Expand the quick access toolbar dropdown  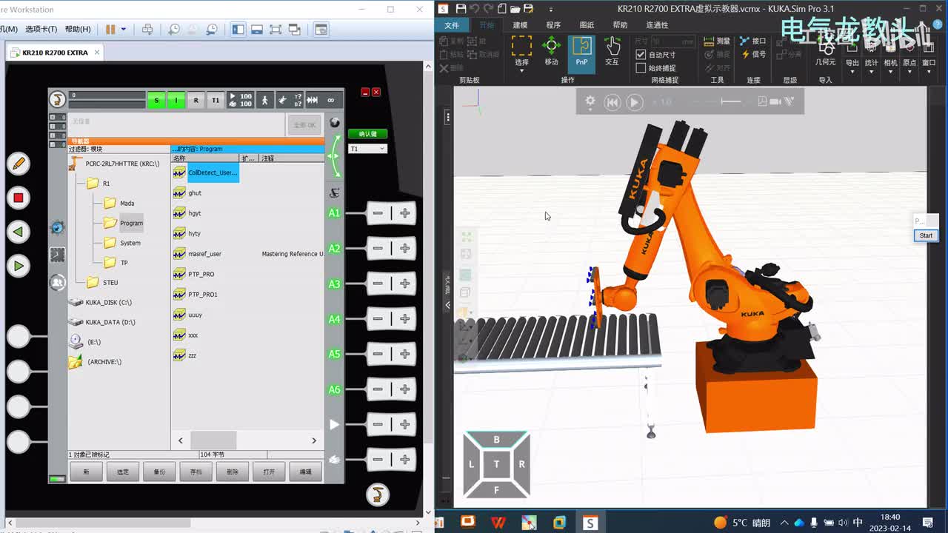pos(551,10)
